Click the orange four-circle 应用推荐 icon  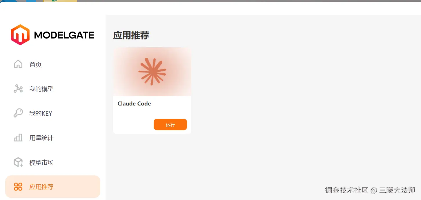coord(18,187)
